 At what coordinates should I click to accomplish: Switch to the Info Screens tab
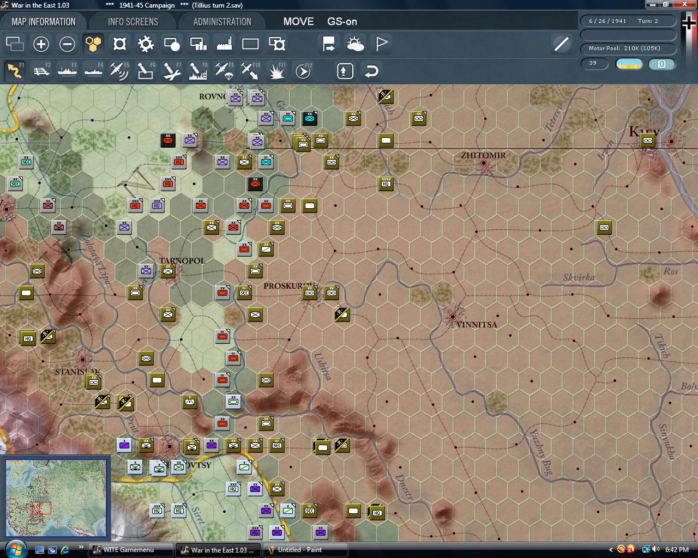click(x=133, y=22)
